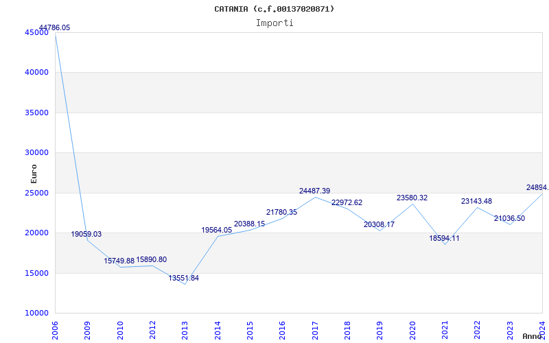Select the data label 24487.39
Screen dimensions: 549x343
[314, 191]
